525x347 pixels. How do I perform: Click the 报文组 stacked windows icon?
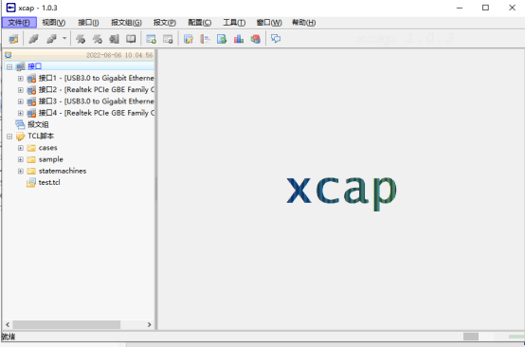pyautogui.click(x=20, y=124)
